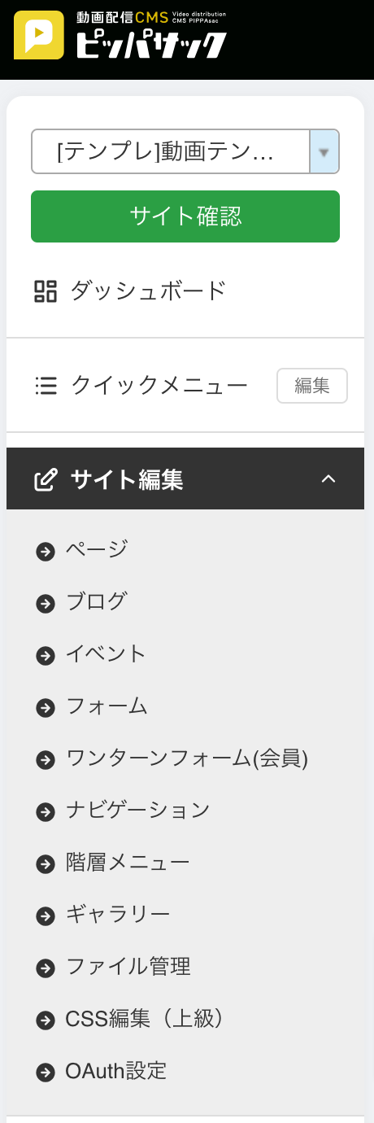Click the dashboard grid icon

46,291
